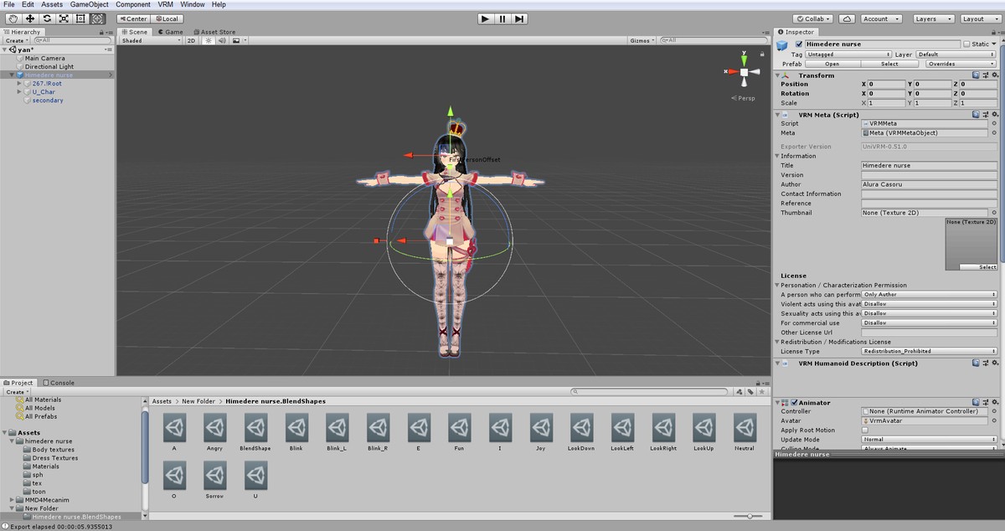Open Transform component help icon
Viewport: 1005px width, 531px height.
click(976, 75)
